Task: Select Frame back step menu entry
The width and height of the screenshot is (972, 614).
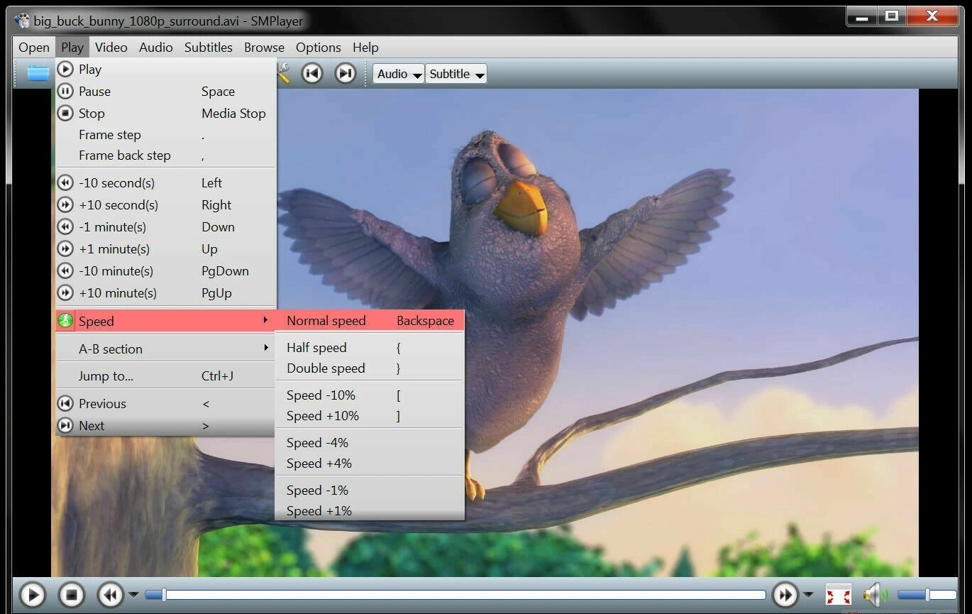Action: tap(165, 155)
